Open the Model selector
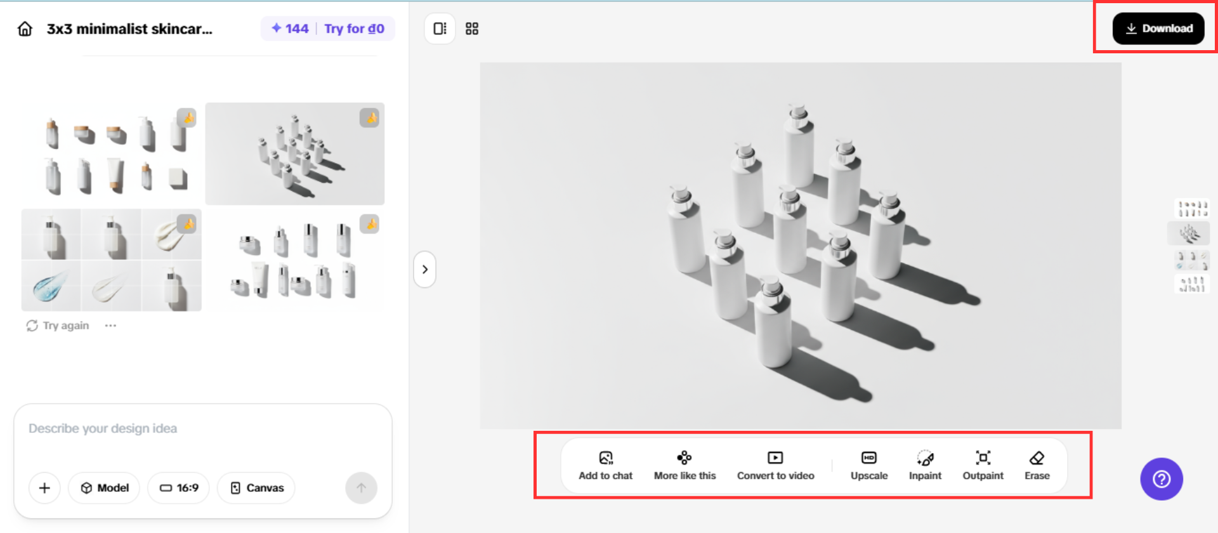Viewport: 1218px width, 533px height. [104, 488]
